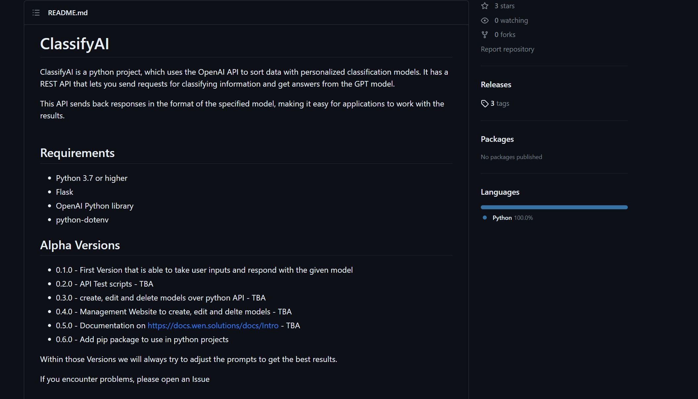Click the 0.1.0 First Version entry

204,270
